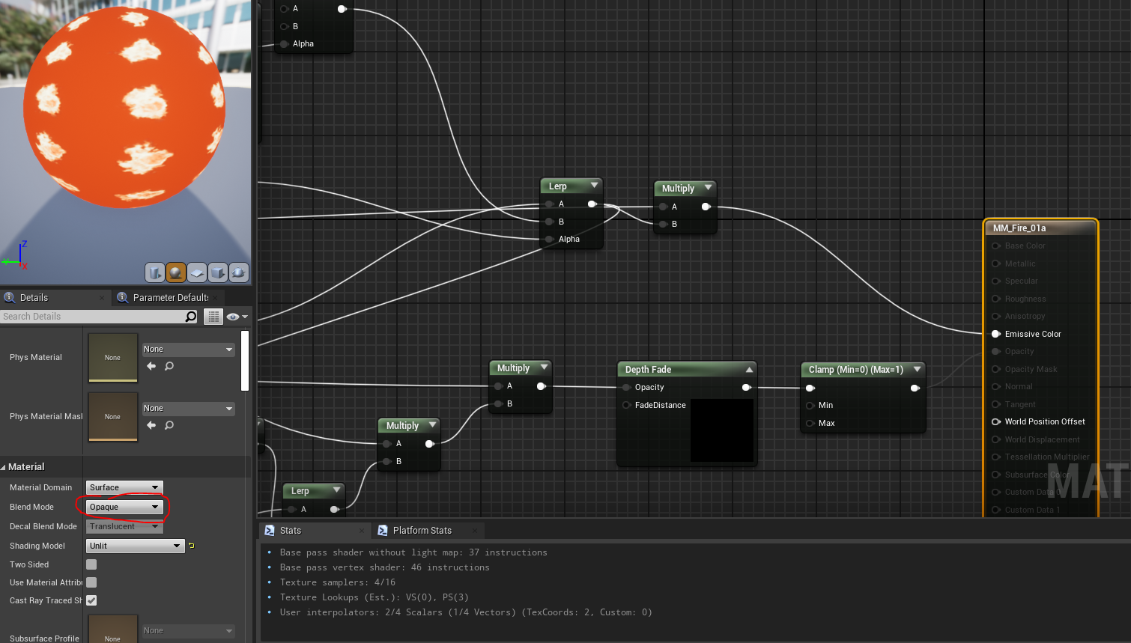Image resolution: width=1131 pixels, height=643 pixels.
Task: Click the yellow reset arrow beside Shading Model
Action: click(x=191, y=545)
